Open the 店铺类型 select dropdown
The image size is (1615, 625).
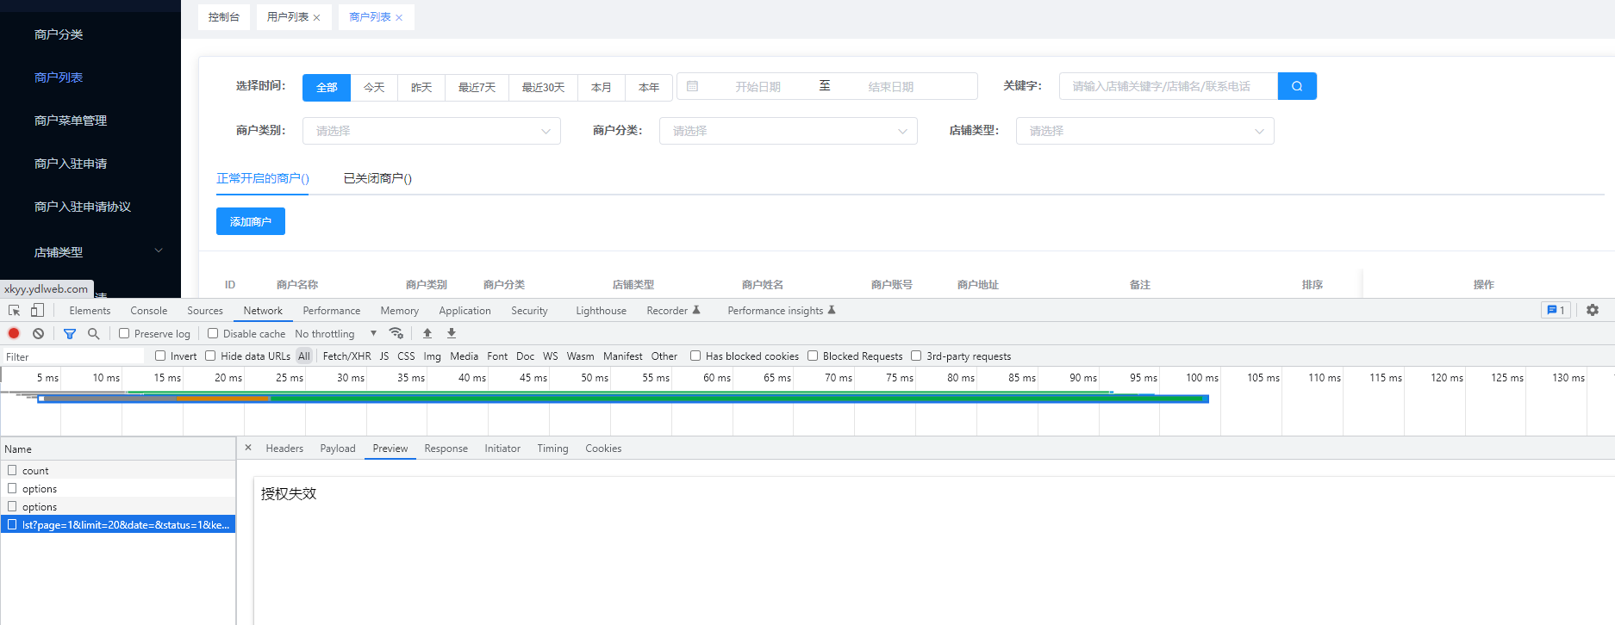[1145, 131]
